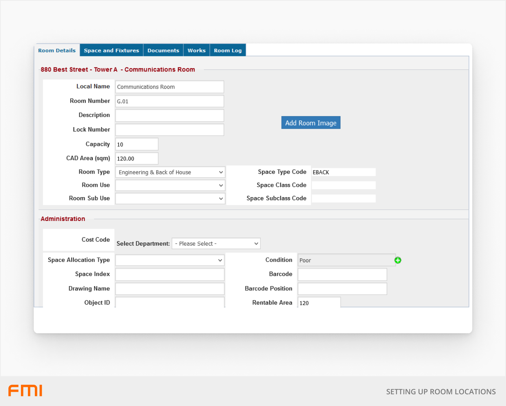Image resolution: width=506 pixels, height=406 pixels.
Task: Open the Room Type dropdown
Action: click(170, 172)
